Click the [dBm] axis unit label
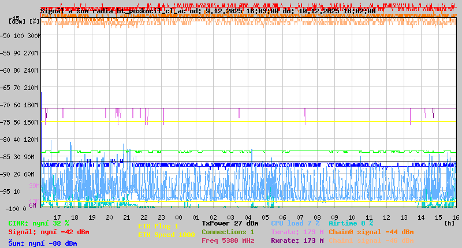 [x=17, y=21]
